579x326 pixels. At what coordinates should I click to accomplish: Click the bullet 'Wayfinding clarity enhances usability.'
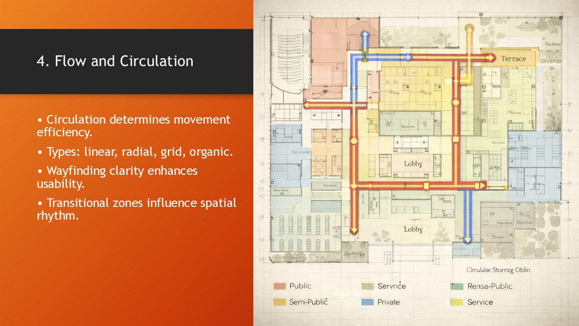(x=117, y=177)
